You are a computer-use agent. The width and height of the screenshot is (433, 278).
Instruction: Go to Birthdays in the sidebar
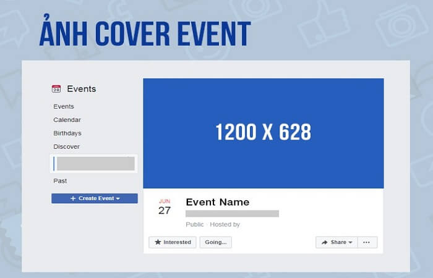pyautogui.click(x=67, y=133)
